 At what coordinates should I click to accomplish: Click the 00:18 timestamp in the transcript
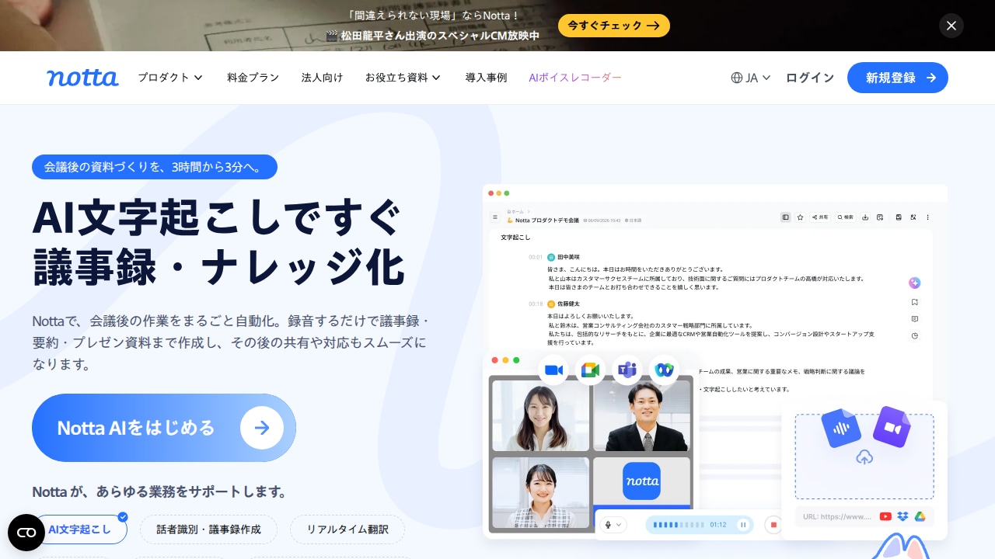536,304
